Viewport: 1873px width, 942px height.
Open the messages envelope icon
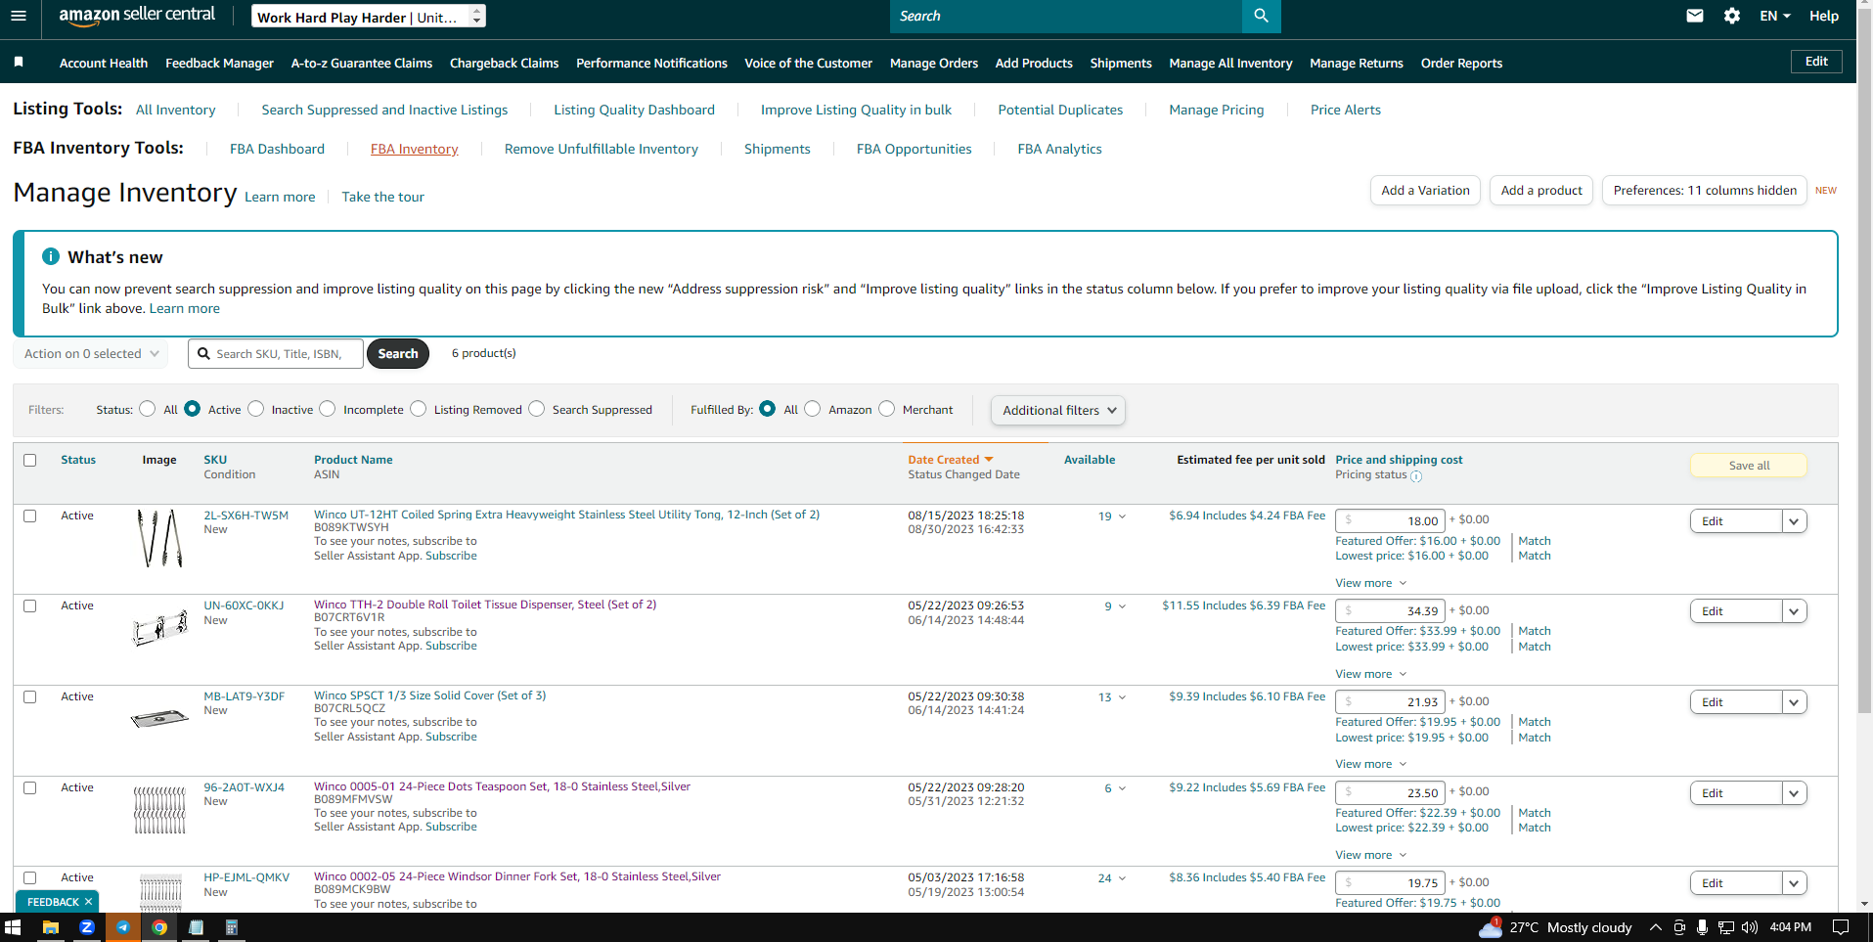pyautogui.click(x=1695, y=16)
